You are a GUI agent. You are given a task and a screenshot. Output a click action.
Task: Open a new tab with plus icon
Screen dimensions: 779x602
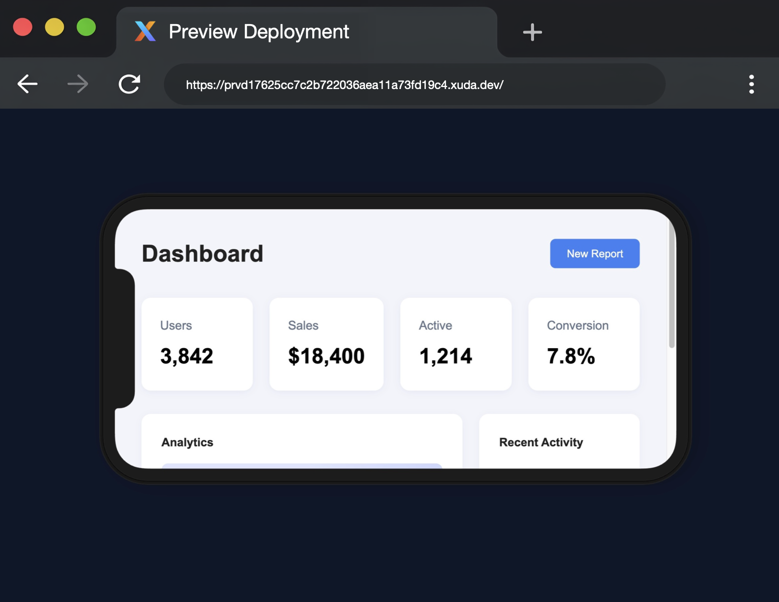click(x=532, y=32)
